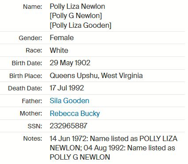
Task: Click the alternate name Polly G Newlon
Action: pos(76,16)
